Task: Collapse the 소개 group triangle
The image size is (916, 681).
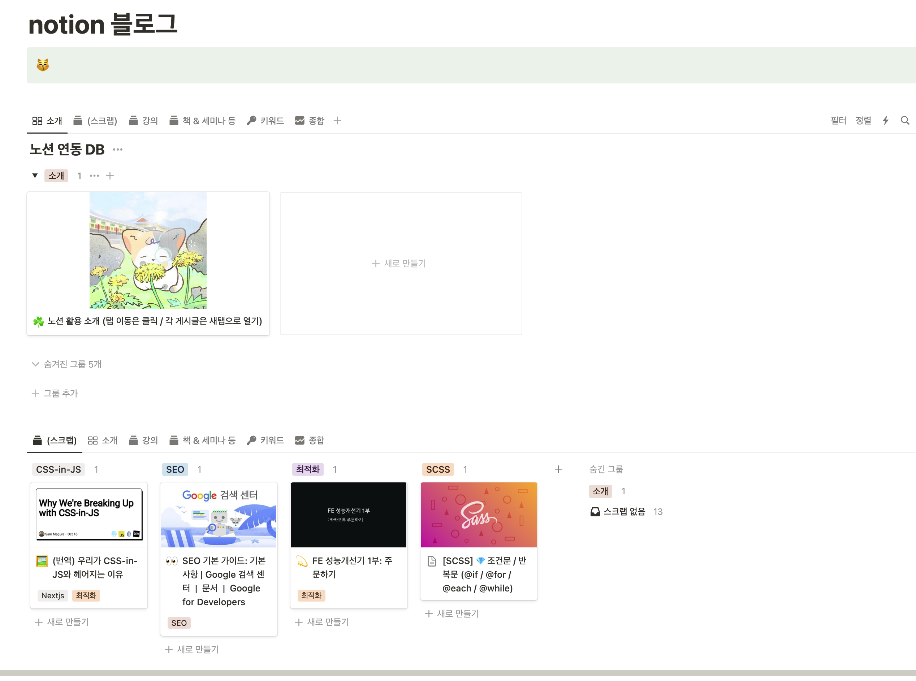Action: [x=35, y=175]
